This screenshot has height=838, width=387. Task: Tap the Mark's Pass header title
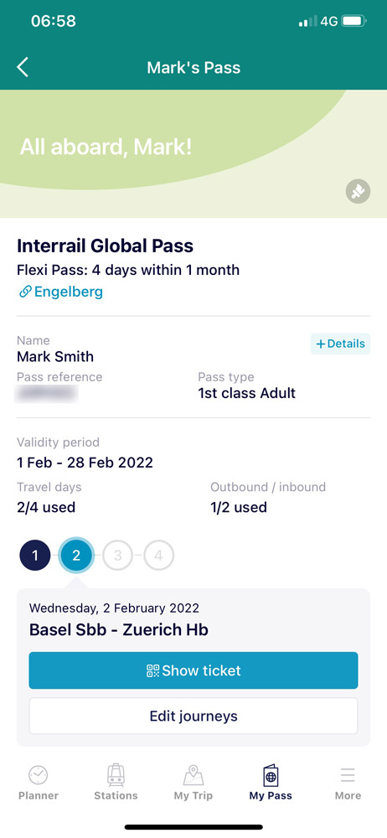click(x=193, y=68)
